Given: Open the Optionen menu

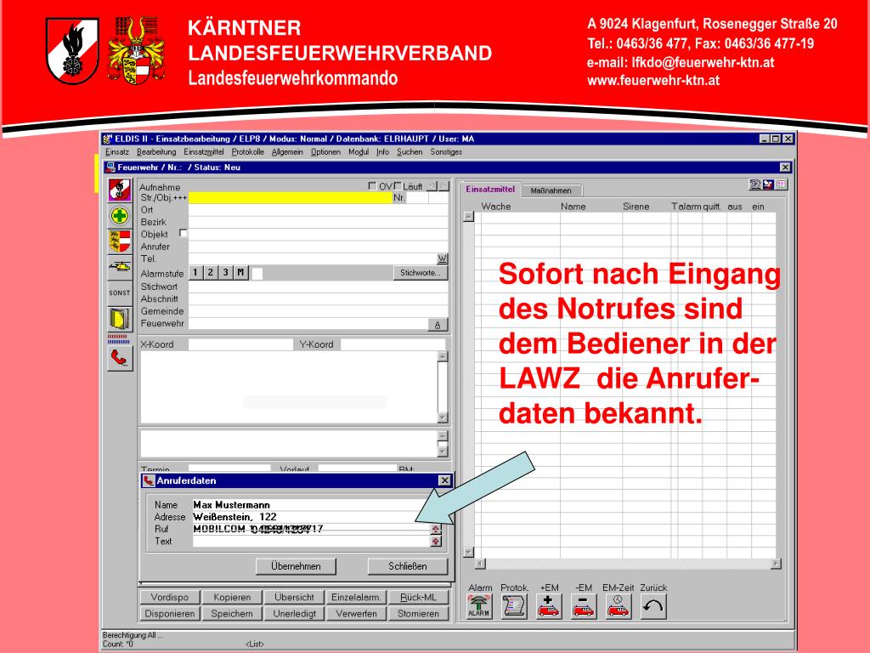Looking at the screenshot, I should pos(325,152).
